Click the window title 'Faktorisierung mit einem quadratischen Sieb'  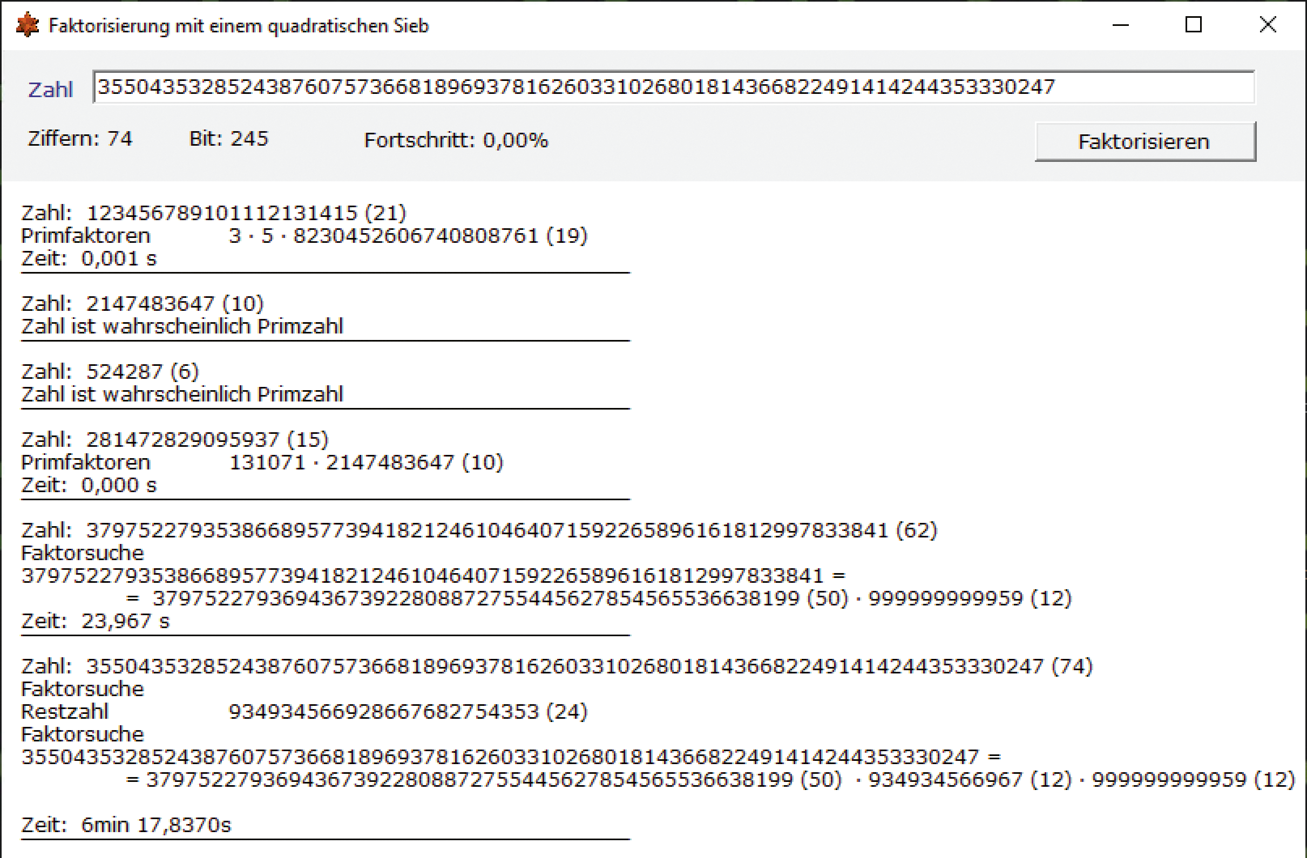point(238,26)
